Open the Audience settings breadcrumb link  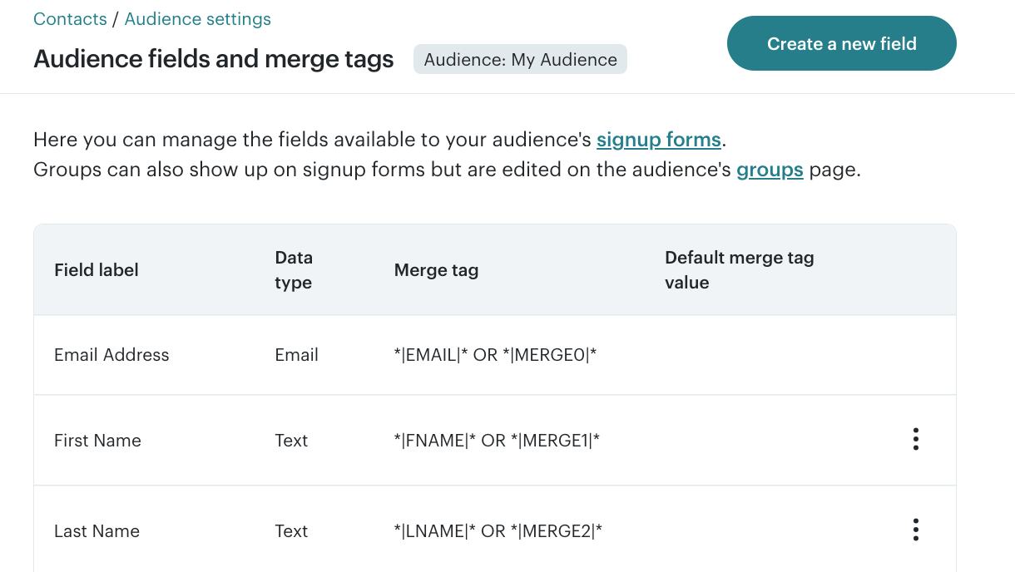click(197, 19)
